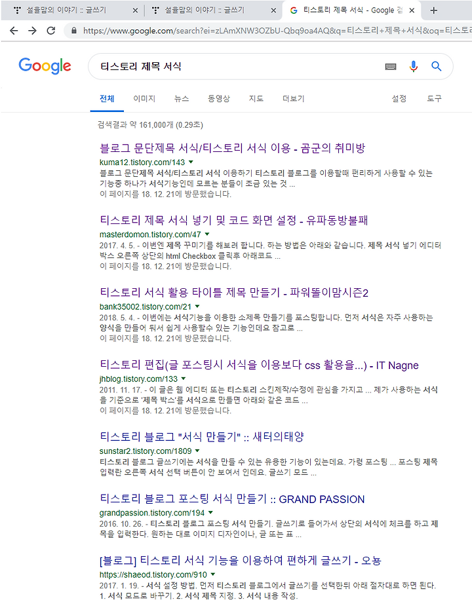
Task: Expand dropdown arrow next to sunstar2.tistory.com/1809
Action: tap(197, 451)
